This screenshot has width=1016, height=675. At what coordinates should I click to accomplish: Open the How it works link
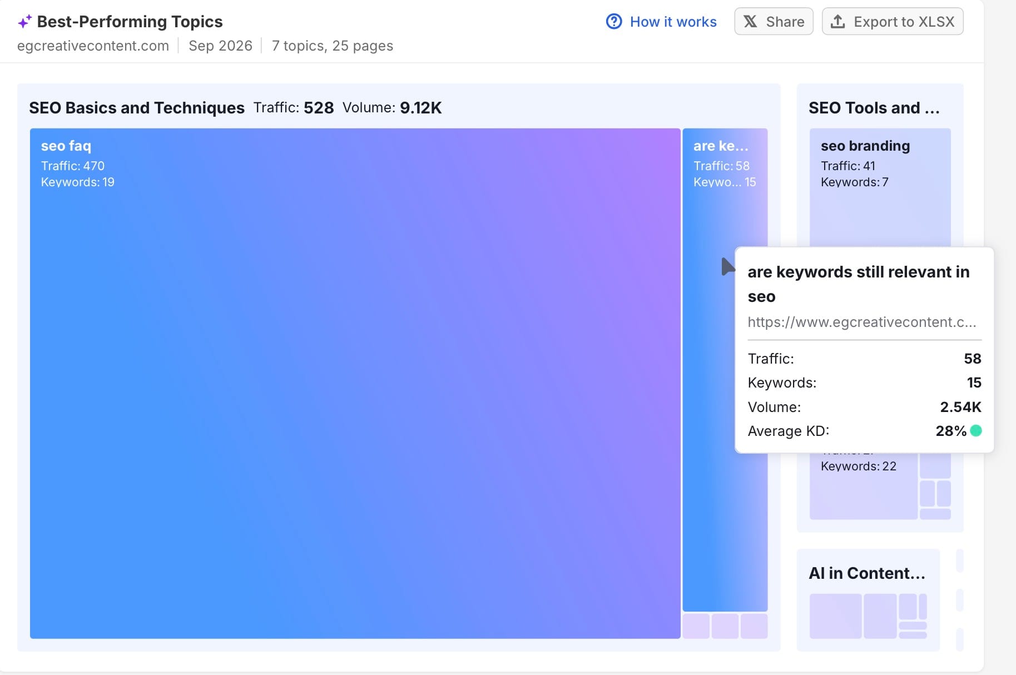(673, 22)
